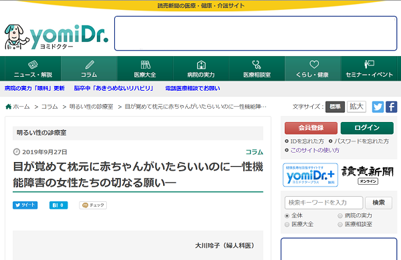
Task: Open the 医療相談室 menu label
Action: click(x=257, y=75)
